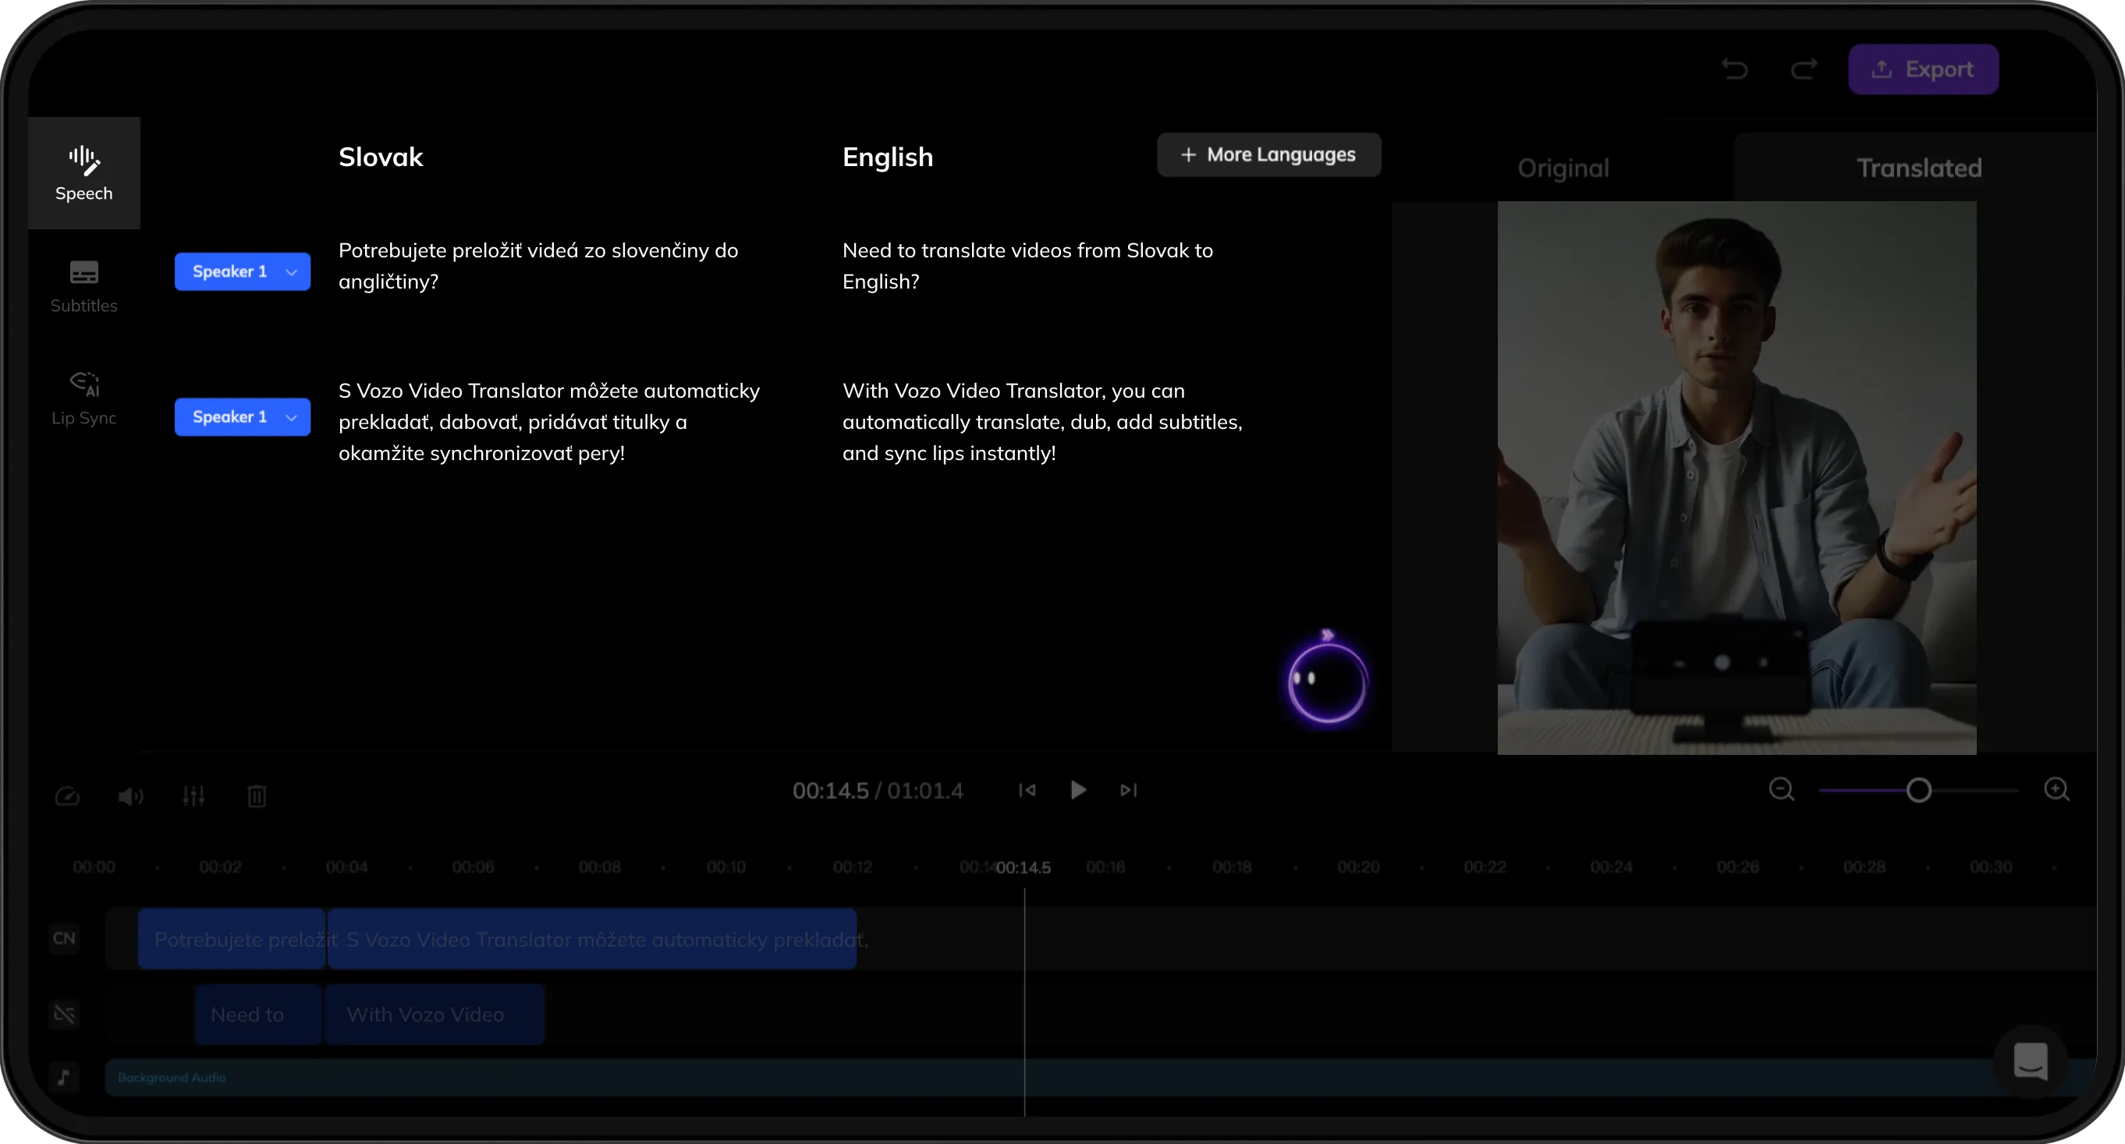Switch to the Original video tab
The height and width of the screenshot is (1144, 2125).
coord(1563,168)
